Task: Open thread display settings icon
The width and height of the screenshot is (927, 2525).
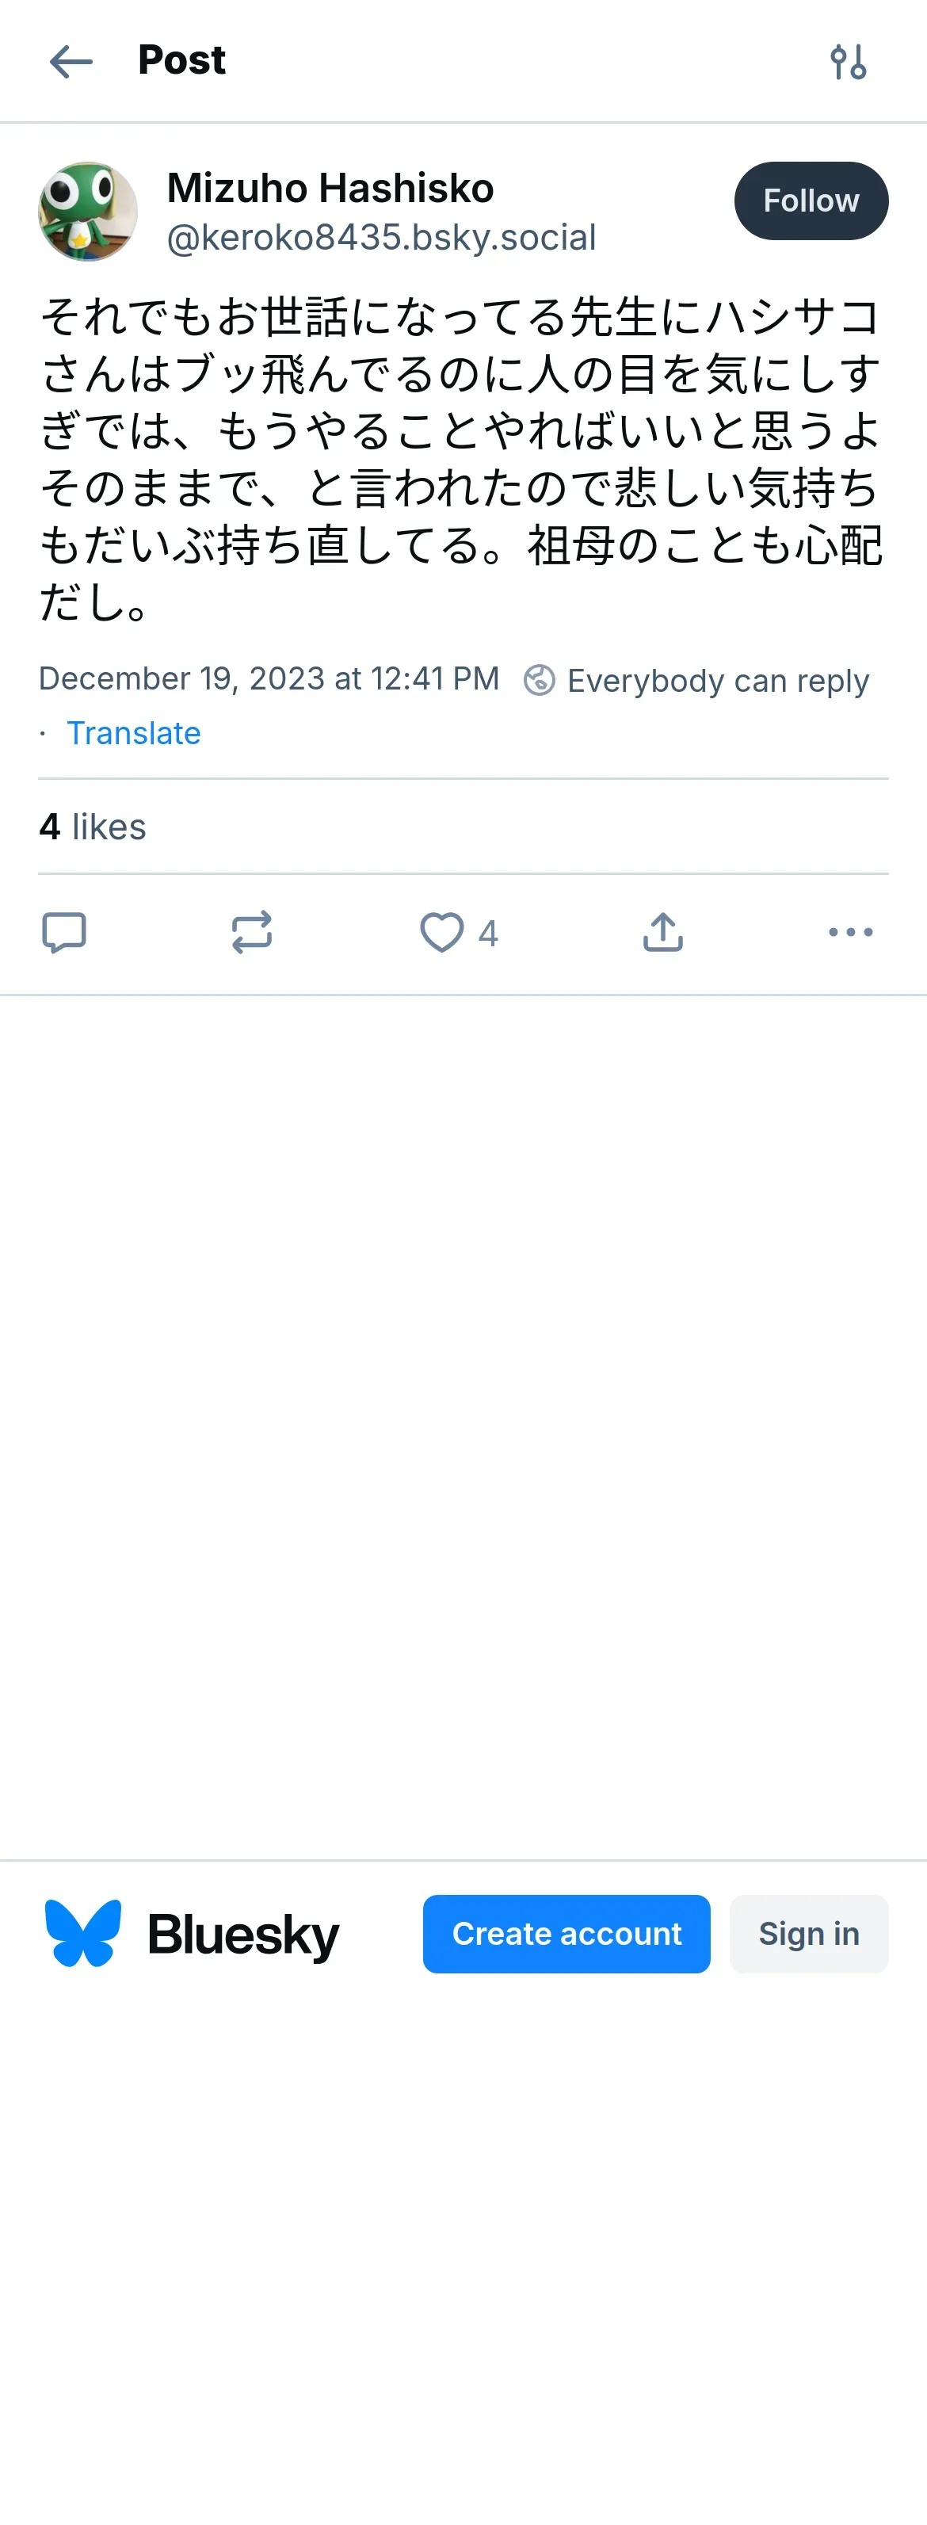Action: 848,62
